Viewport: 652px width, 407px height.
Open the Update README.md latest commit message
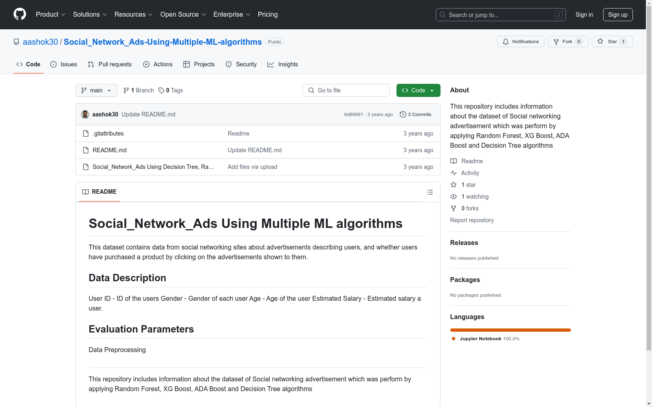pyautogui.click(x=148, y=114)
